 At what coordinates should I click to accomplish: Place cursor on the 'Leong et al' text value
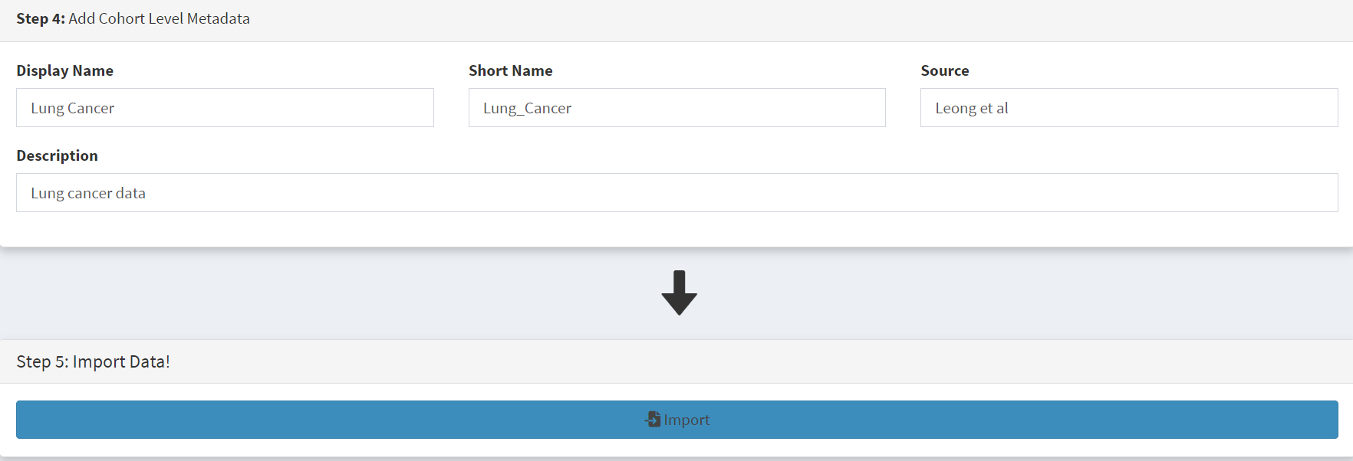971,108
